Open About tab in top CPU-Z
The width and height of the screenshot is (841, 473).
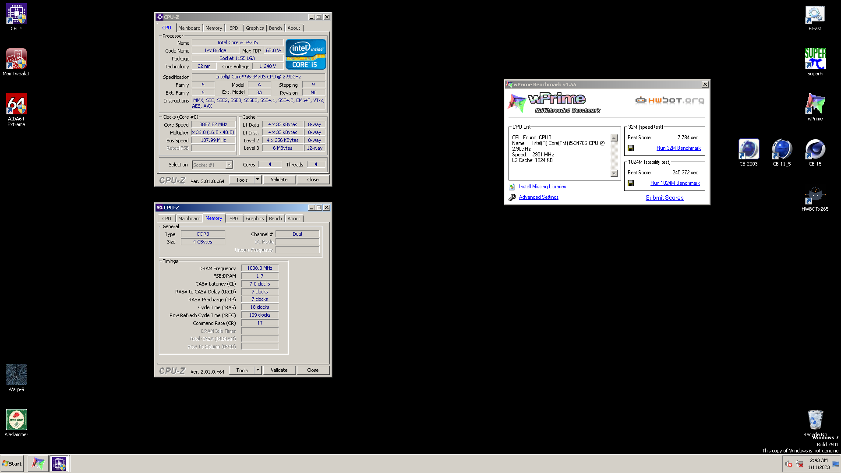coord(294,28)
